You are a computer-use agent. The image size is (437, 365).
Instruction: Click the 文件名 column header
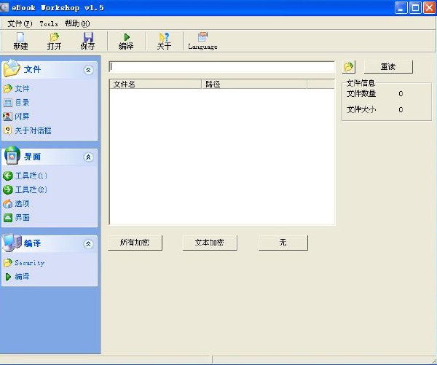[156, 84]
